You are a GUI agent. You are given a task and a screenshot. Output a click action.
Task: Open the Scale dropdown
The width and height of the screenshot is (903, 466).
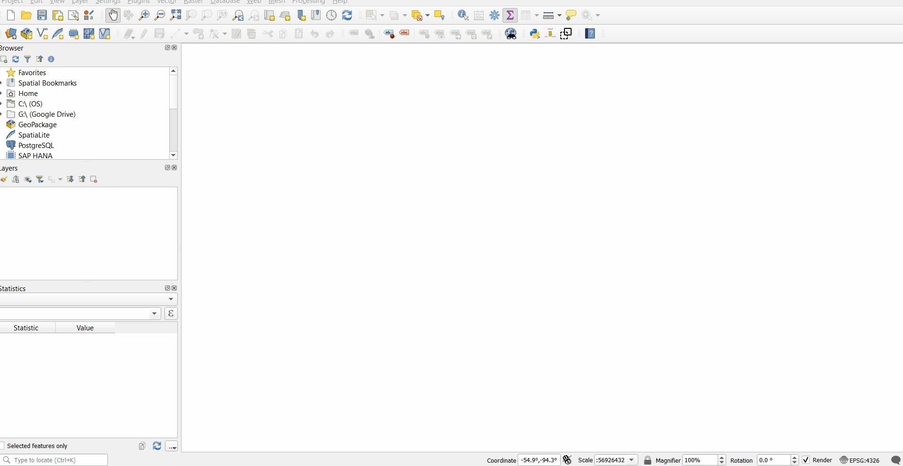pos(632,460)
